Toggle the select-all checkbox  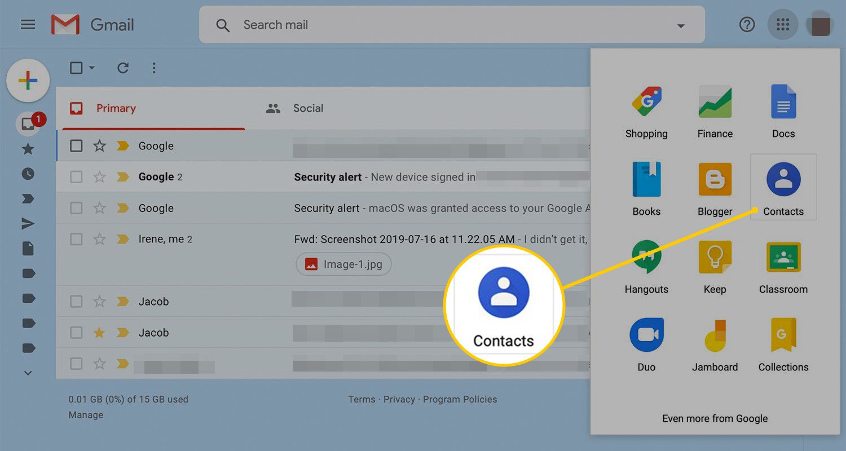(x=76, y=68)
